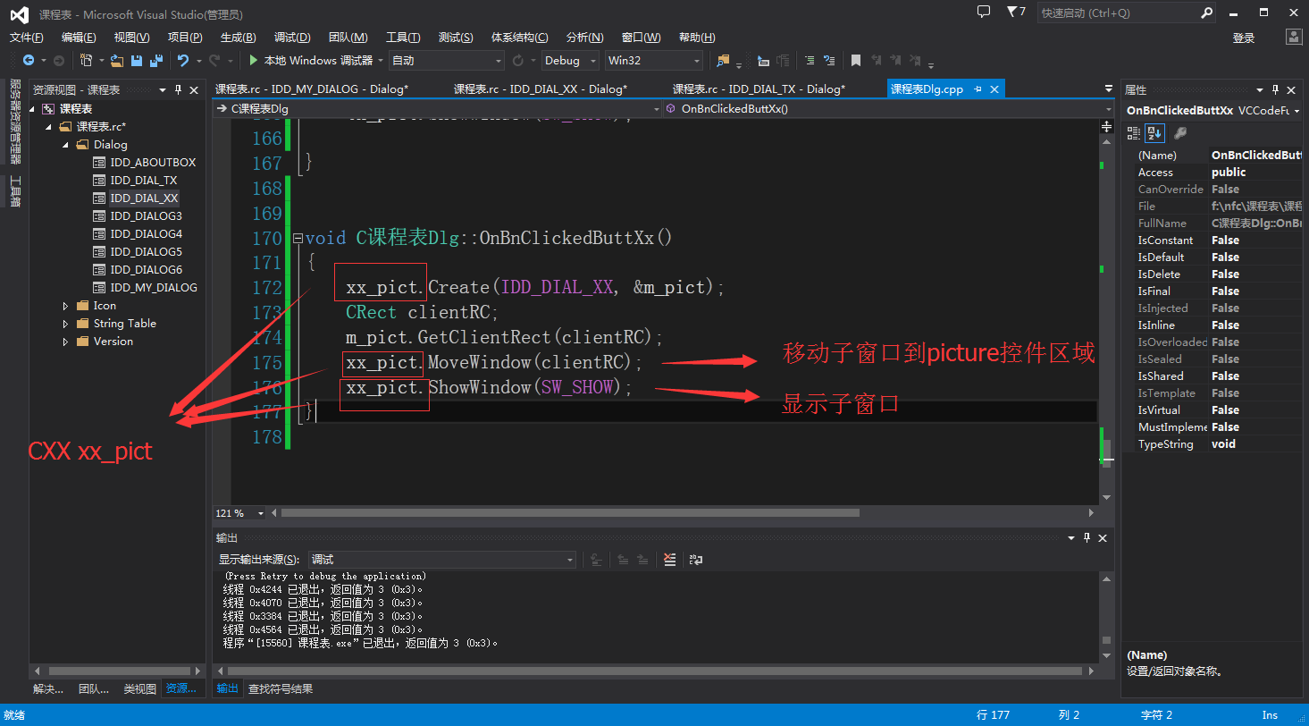Switch to 查找符号结果 tab
Screen dimensions: 1309x726
(281, 688)
